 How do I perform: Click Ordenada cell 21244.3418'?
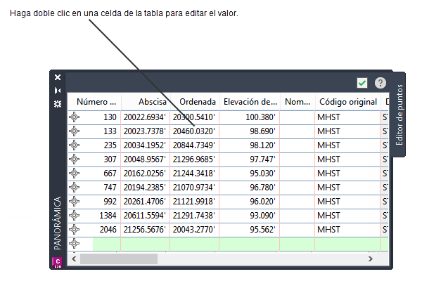coord(195,174)
